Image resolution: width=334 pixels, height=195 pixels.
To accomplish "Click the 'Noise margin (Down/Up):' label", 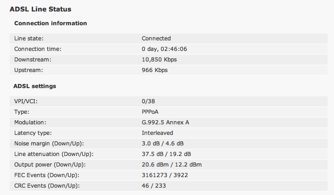I will point(49,144).
